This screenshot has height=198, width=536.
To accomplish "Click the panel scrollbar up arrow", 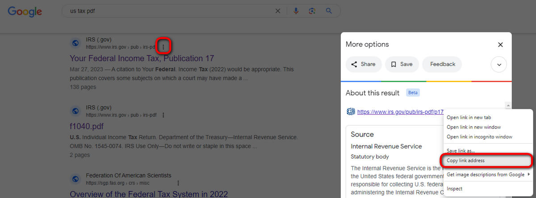I will pos(508,106).
